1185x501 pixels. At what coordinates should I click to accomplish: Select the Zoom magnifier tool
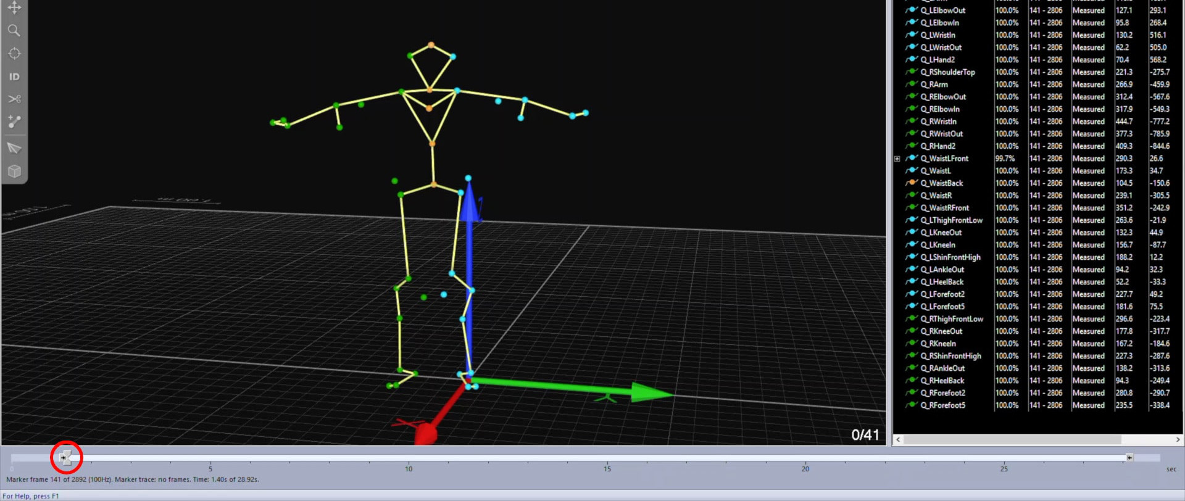click(x=14, y=30)
